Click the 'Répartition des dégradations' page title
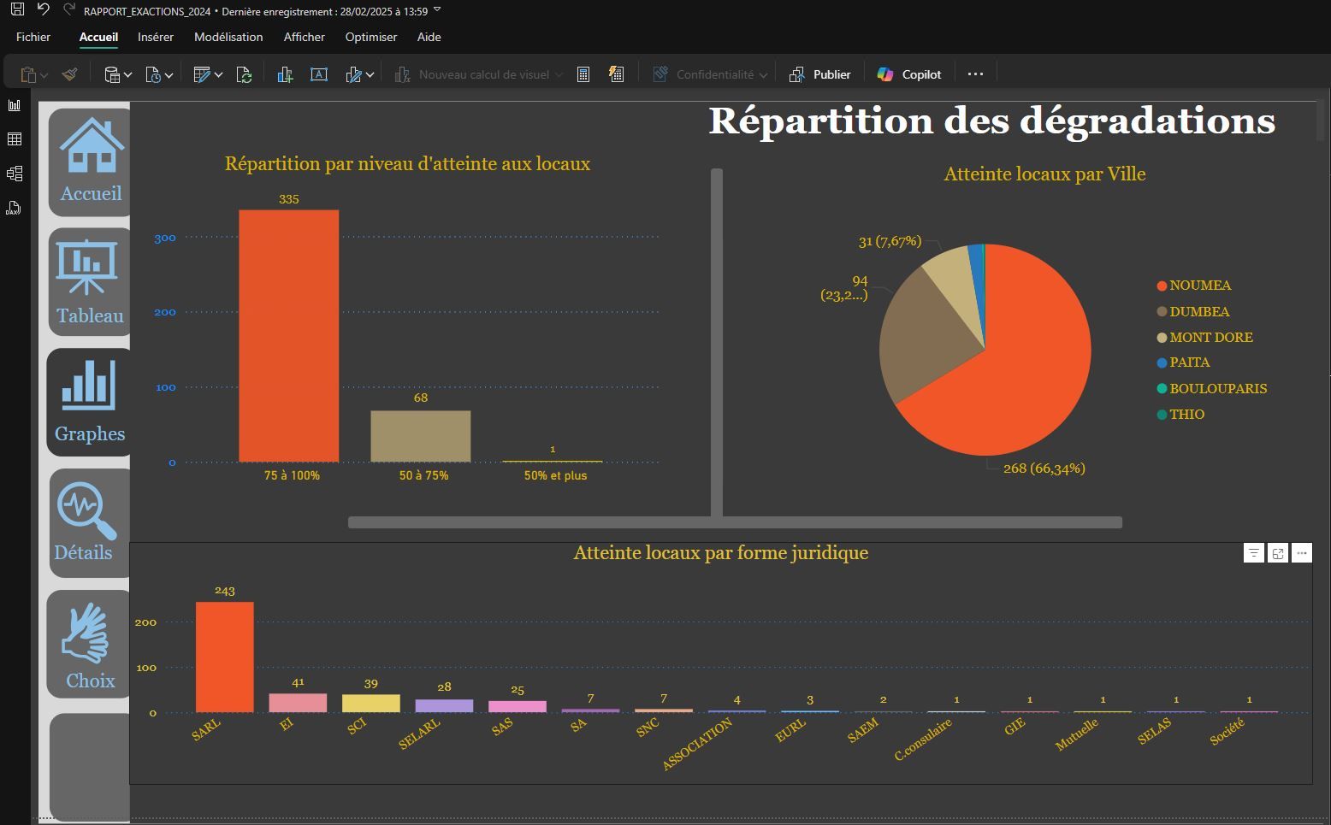The height and width of the screenshot is (825, 1331). 992,121
